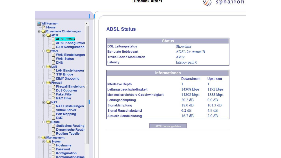Click the sidebar vertical scrollbar thumb

(87, 85)
